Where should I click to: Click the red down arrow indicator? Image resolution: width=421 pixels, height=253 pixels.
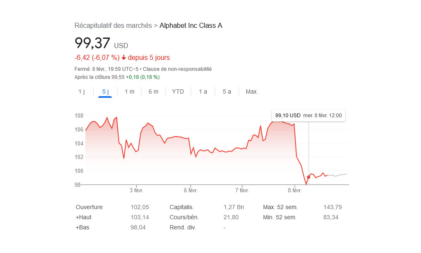coord(123,57)
